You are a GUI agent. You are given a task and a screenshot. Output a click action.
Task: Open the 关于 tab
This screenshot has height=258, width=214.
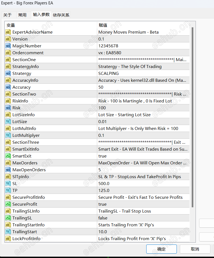(x=7, y=15)
